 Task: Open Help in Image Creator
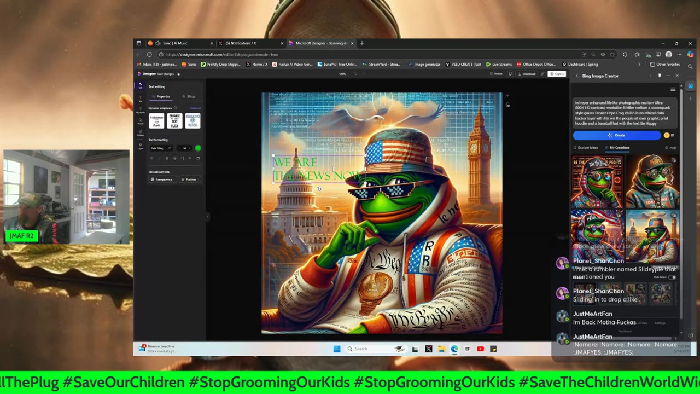pyautogui.click(x=671, y=148)
